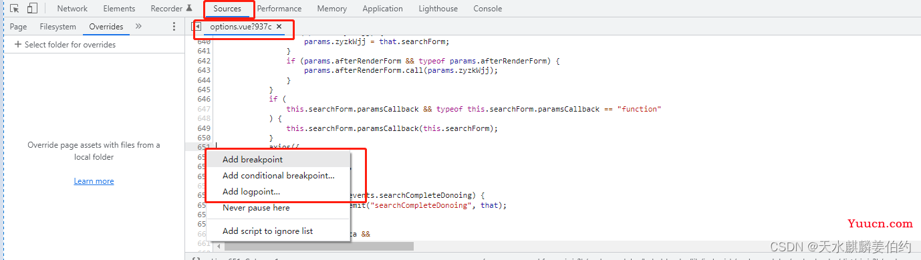This screenshot has width=921, height=260.
Task: Select the Filesystem navigator tab
Action: [57, 27]
